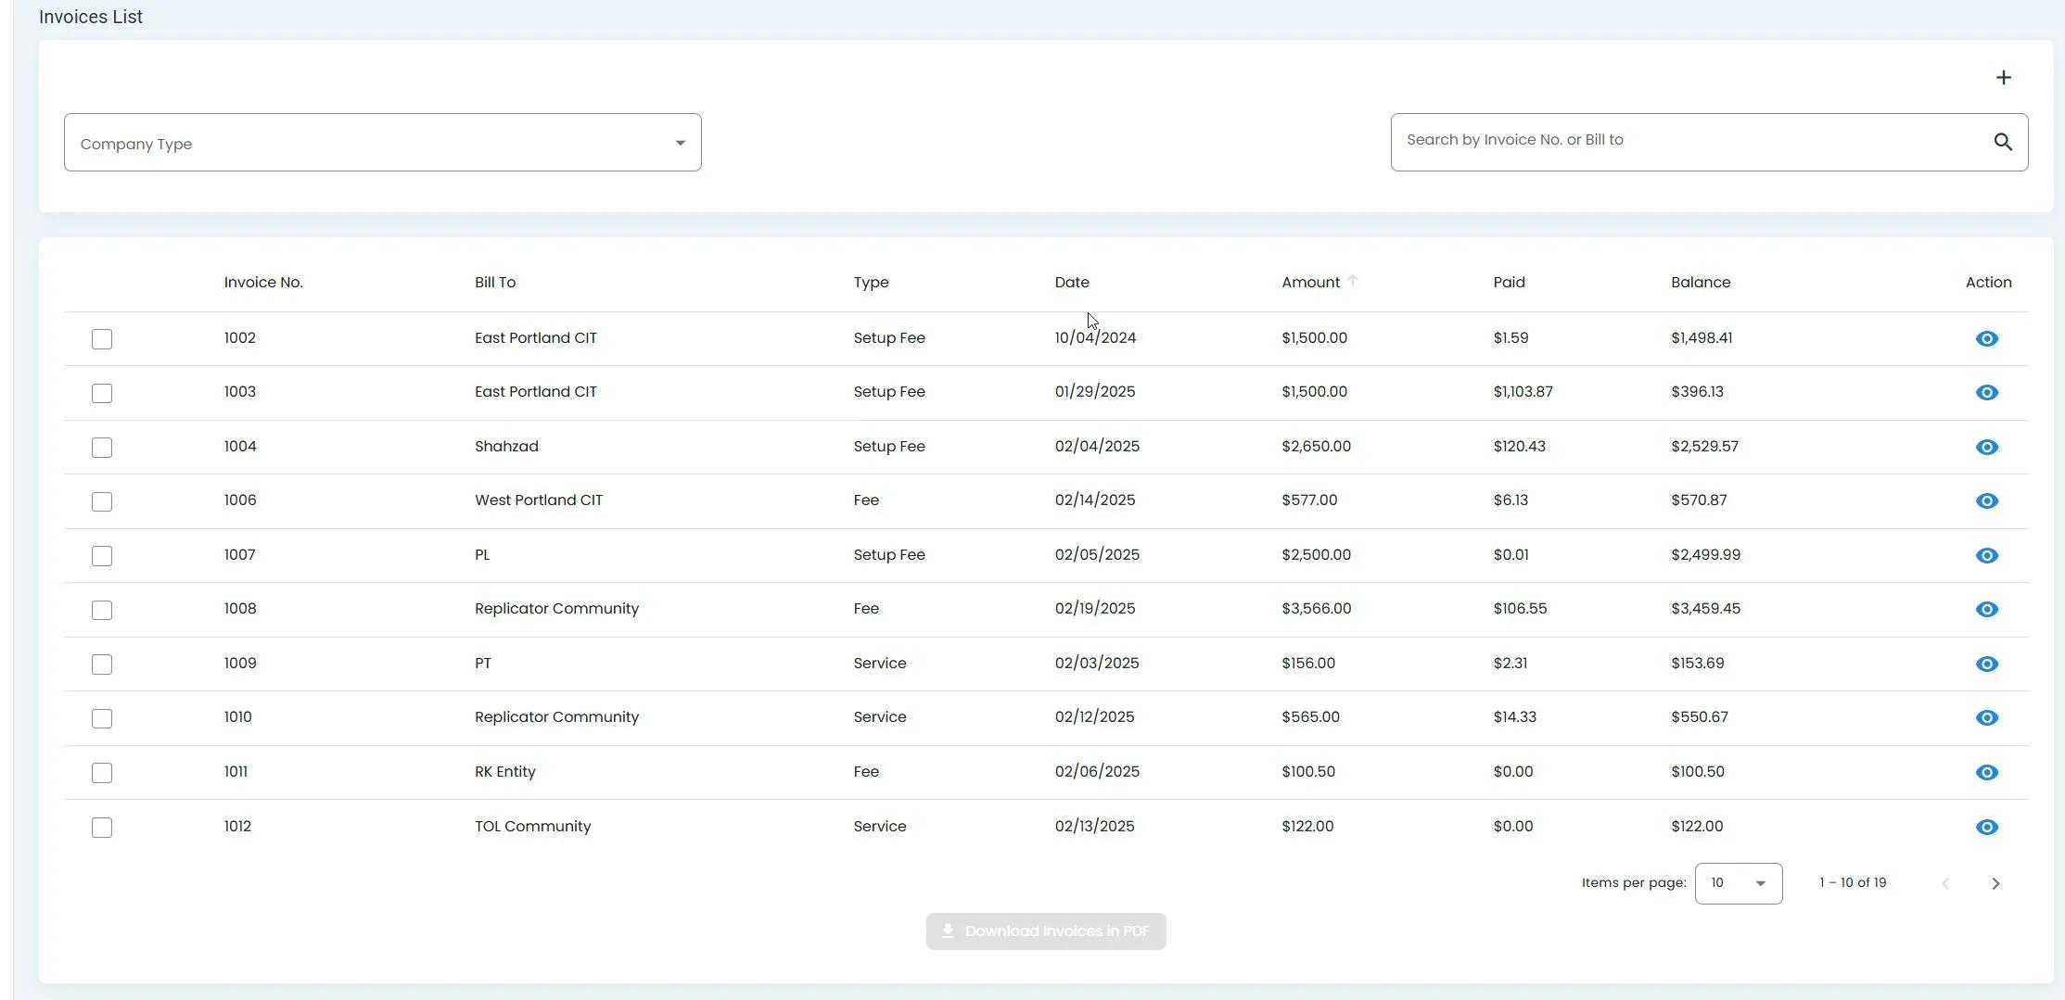Open the Company Type dropdown
The height and width of the screenshot is (1000, 2065).
coord(382,143)
